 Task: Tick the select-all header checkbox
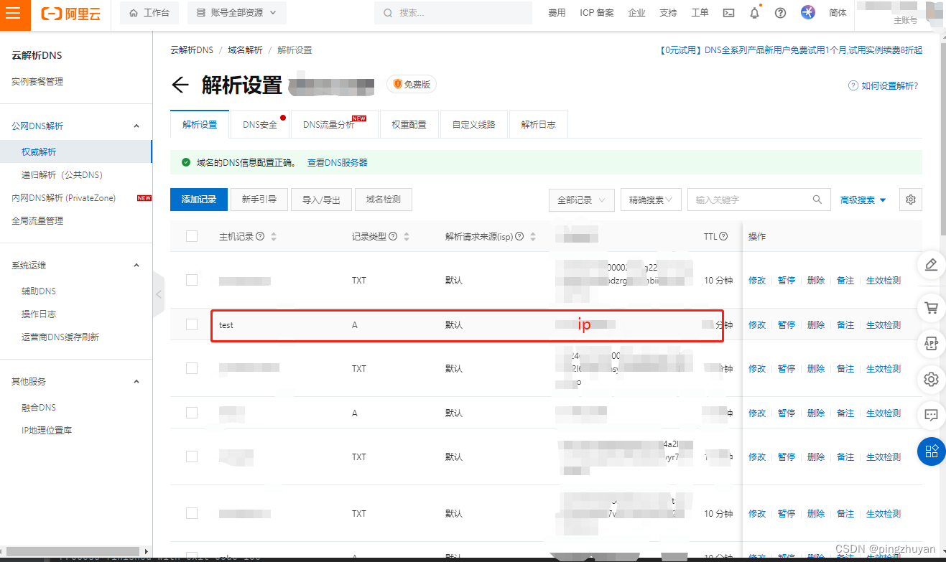coord(192,235)
